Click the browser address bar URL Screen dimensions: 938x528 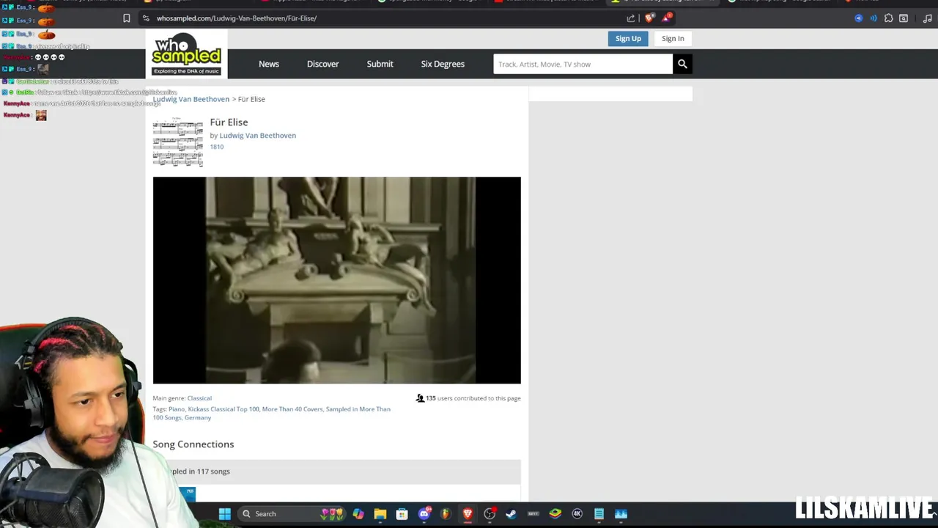coord(237,18)
